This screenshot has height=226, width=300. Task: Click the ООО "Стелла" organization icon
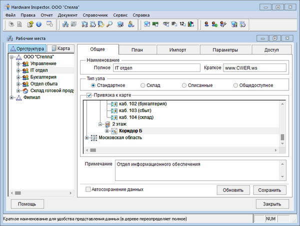[18, 57]
